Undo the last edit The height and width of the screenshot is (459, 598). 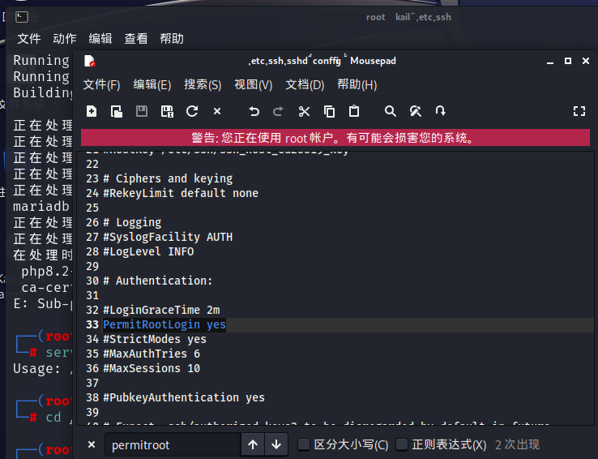tap(254, 111)
